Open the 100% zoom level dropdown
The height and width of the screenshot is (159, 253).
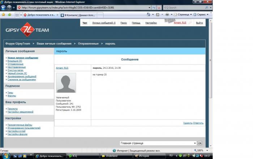207,150
